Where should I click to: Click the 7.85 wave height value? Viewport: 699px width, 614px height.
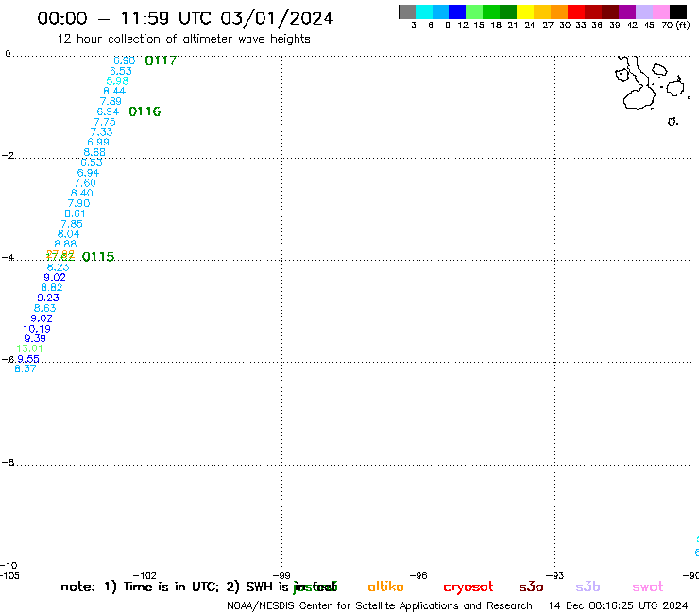click(x=72, y=224)
